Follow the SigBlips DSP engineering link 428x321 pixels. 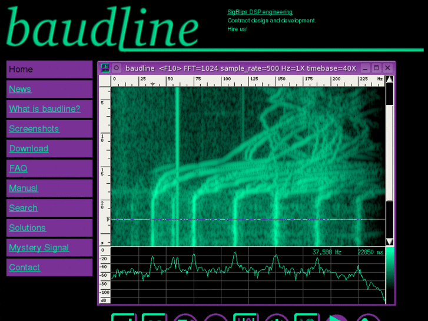point(260,12)
